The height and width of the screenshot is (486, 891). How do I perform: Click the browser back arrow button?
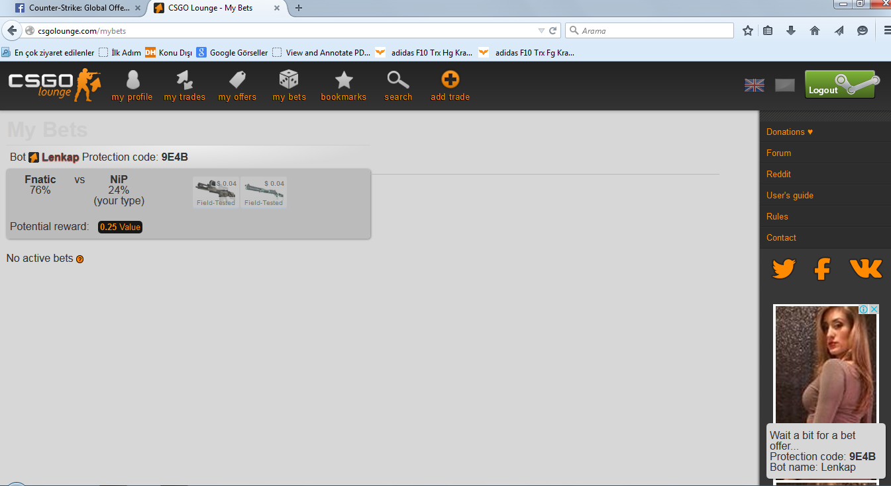pos(11,30)
